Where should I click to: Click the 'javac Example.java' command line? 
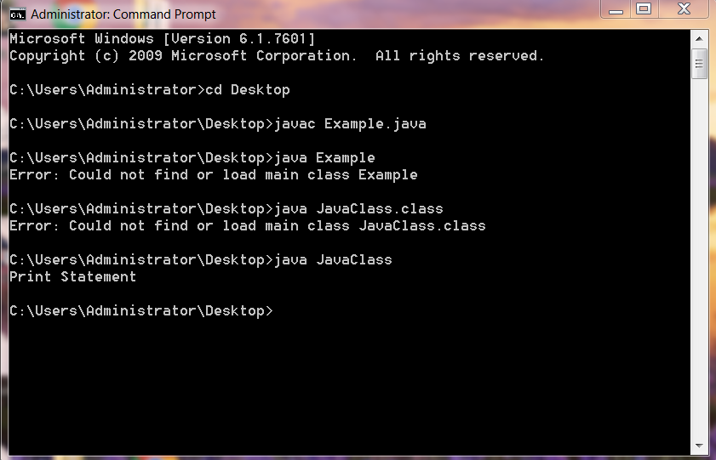point(218,124)
